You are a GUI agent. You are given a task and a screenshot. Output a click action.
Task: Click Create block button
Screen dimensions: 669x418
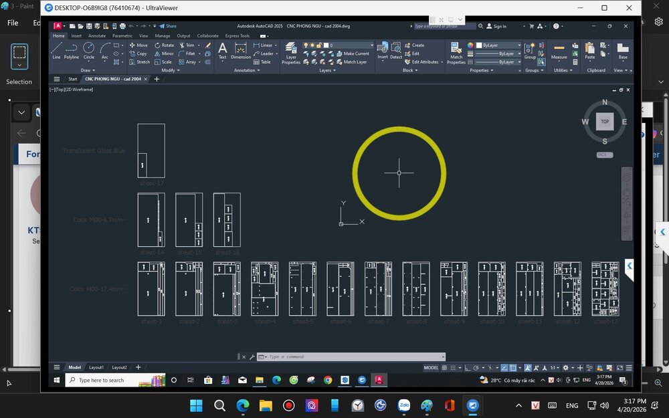tap(414, 45)
